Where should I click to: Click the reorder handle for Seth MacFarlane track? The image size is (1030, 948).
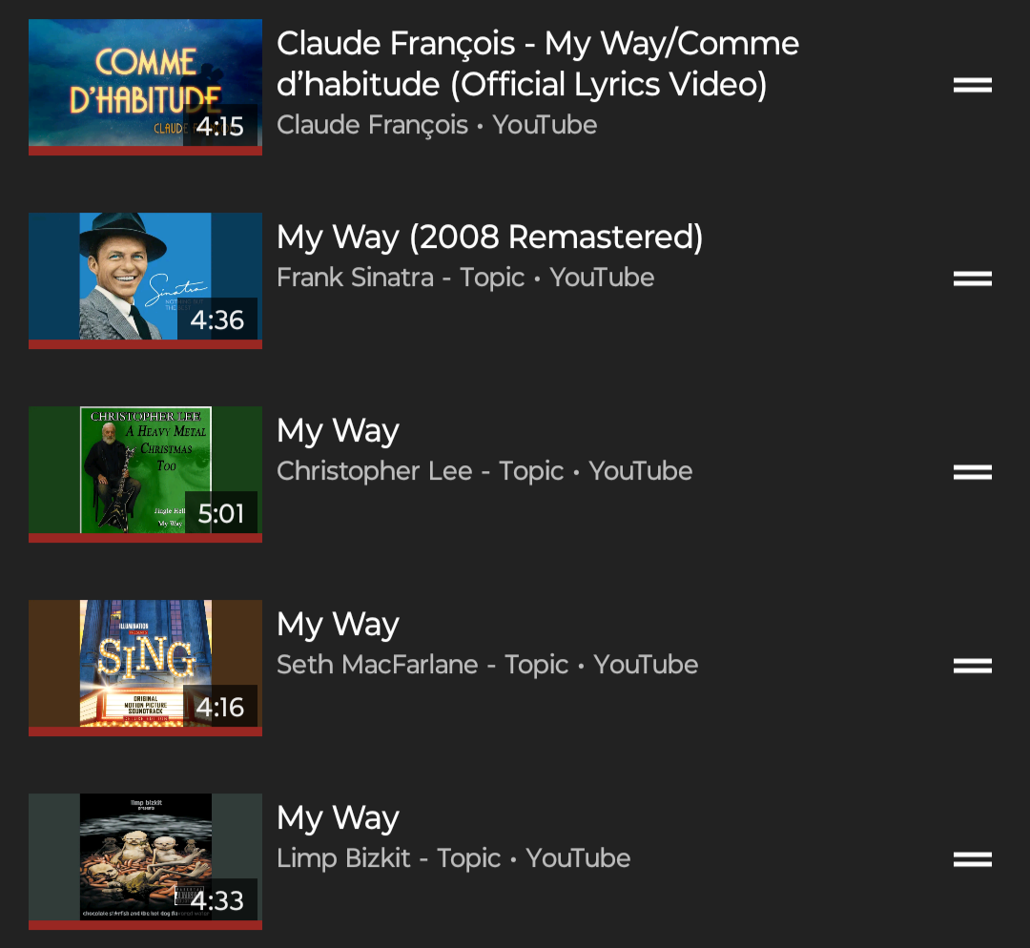pyautogui.click(x=972, y=666)
